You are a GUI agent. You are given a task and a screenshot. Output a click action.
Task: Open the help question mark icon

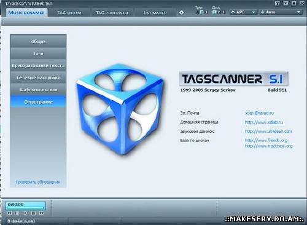click(278, 3)
